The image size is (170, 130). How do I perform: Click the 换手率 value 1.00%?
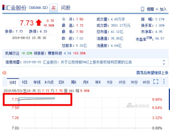(160, 25)
